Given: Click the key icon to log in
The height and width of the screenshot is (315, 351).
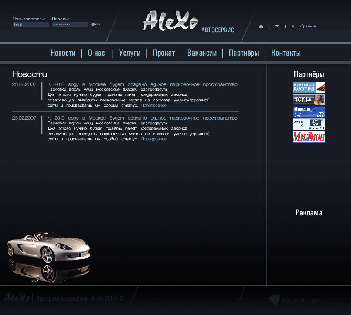Looking at the screenshot, I should click(x=95, y=24).
